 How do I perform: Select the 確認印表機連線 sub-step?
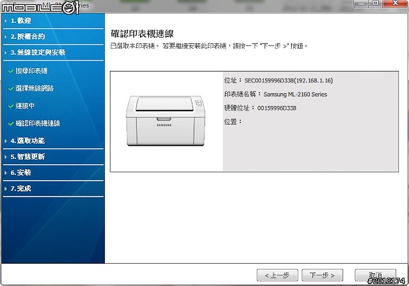(x=38, y=123)
